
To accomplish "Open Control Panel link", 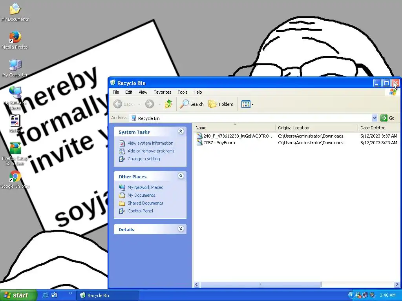I will coord(140,211).
